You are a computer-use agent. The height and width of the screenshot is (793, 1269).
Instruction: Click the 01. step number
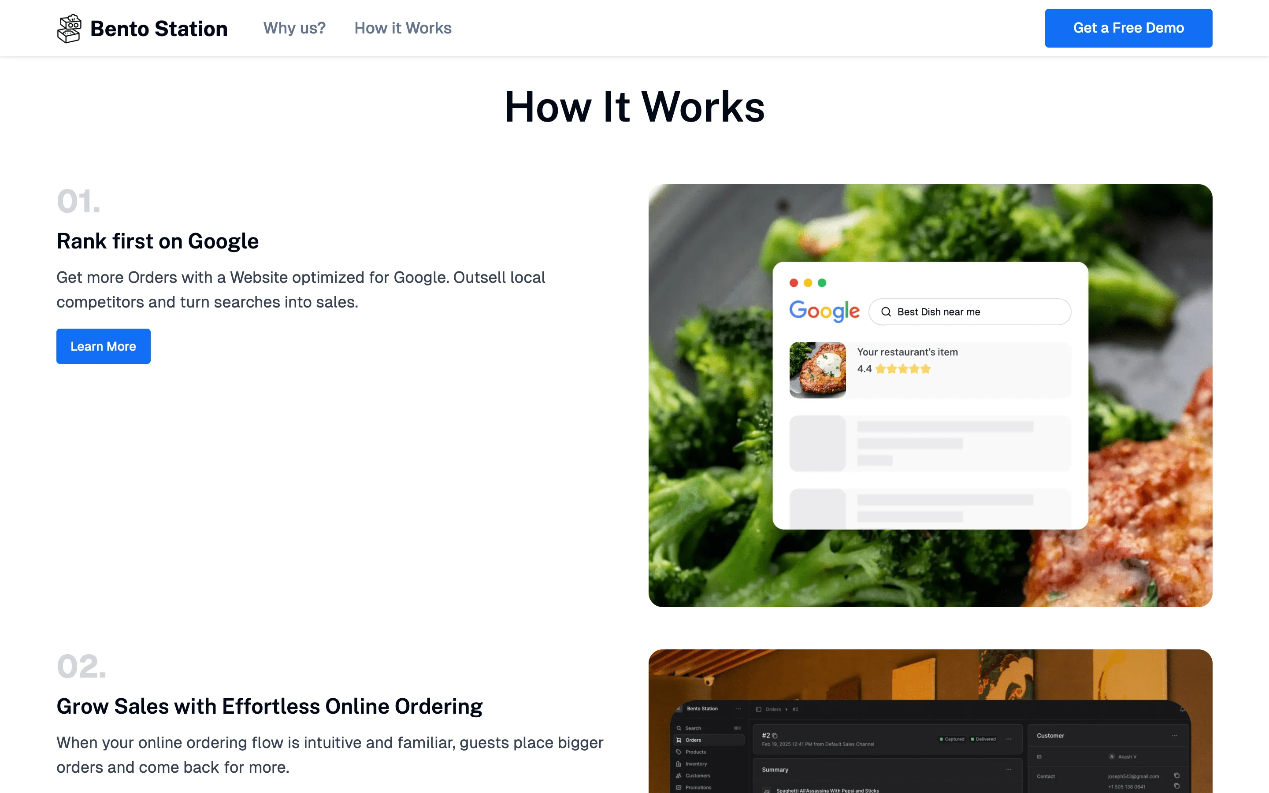coord(78,201)
